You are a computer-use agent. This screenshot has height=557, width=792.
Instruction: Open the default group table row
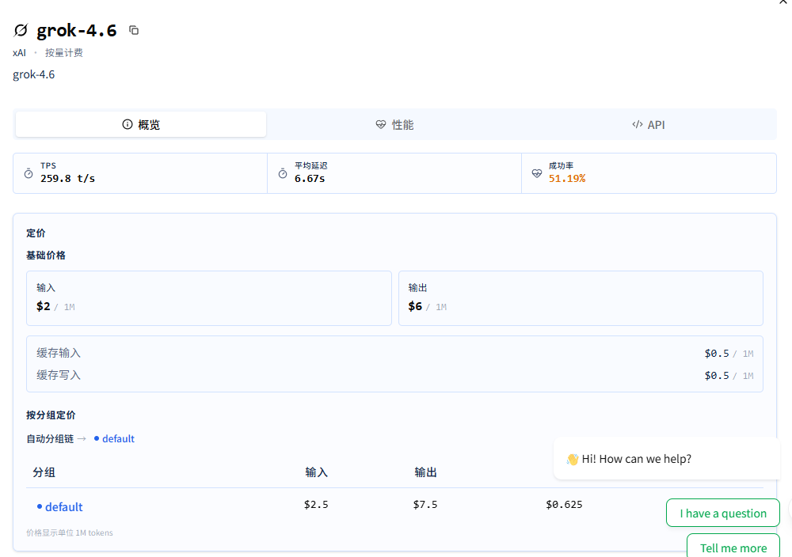394,506
